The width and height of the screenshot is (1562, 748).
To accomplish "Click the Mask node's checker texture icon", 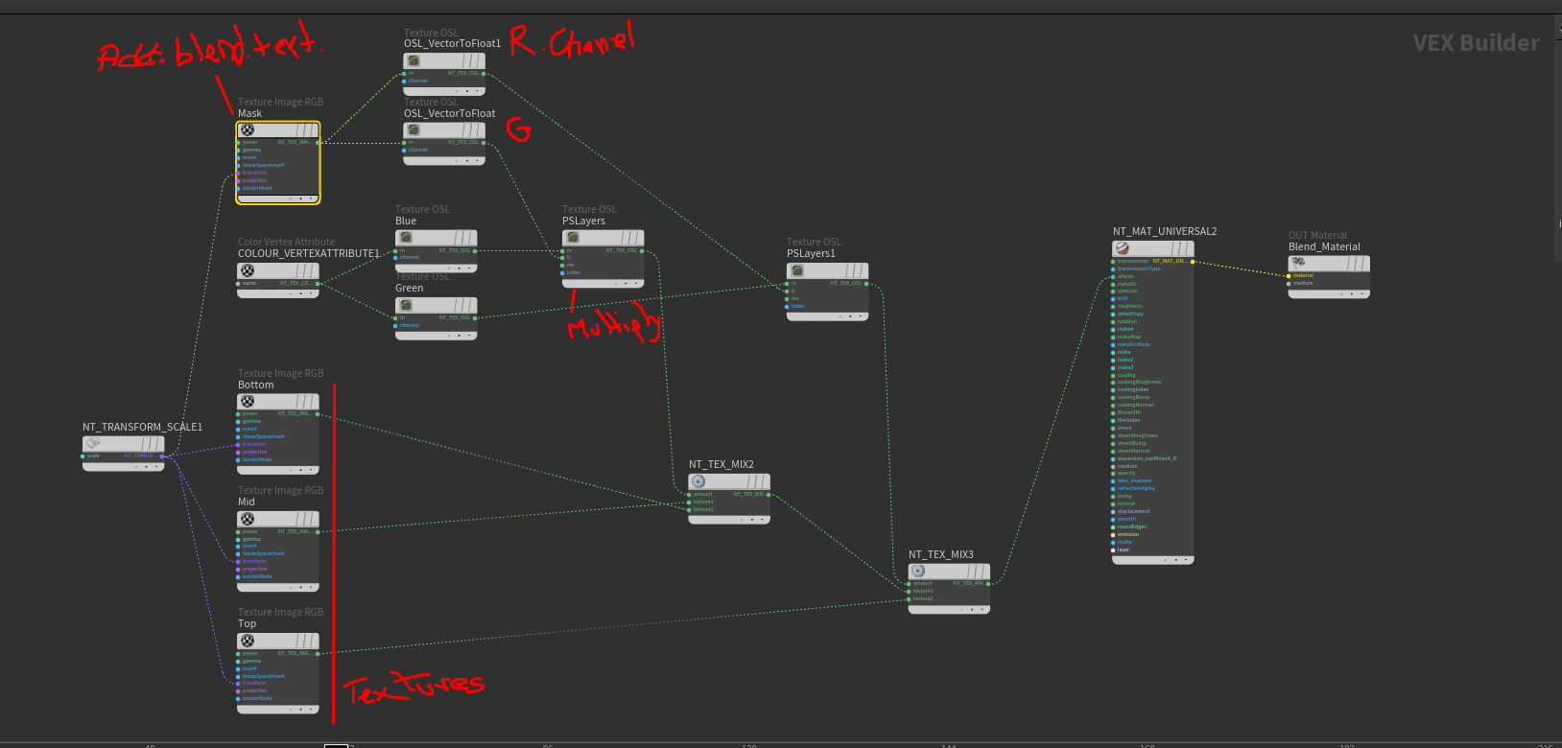I will coord(248,129).
